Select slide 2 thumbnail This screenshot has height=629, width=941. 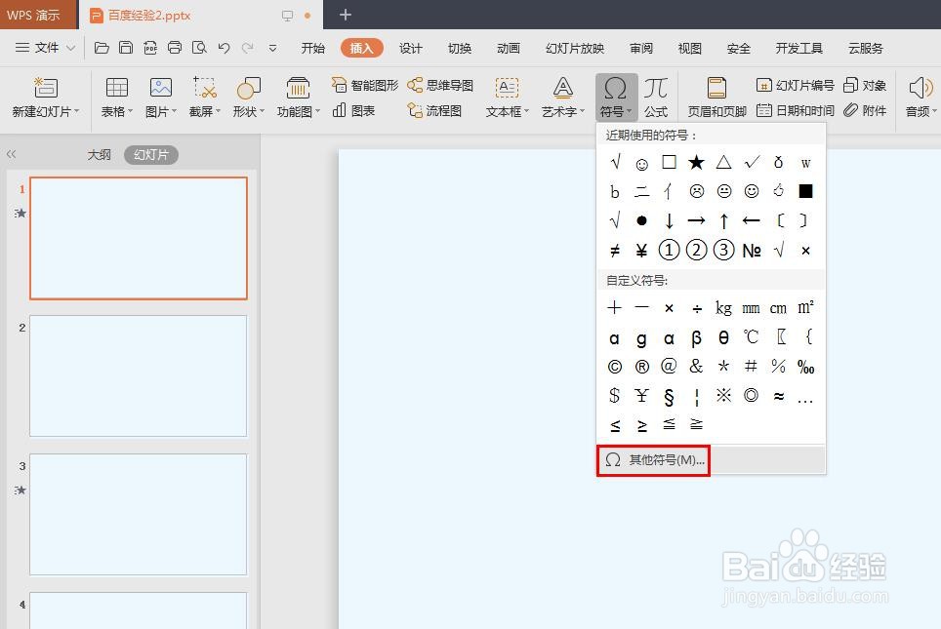tap(138, 376)
